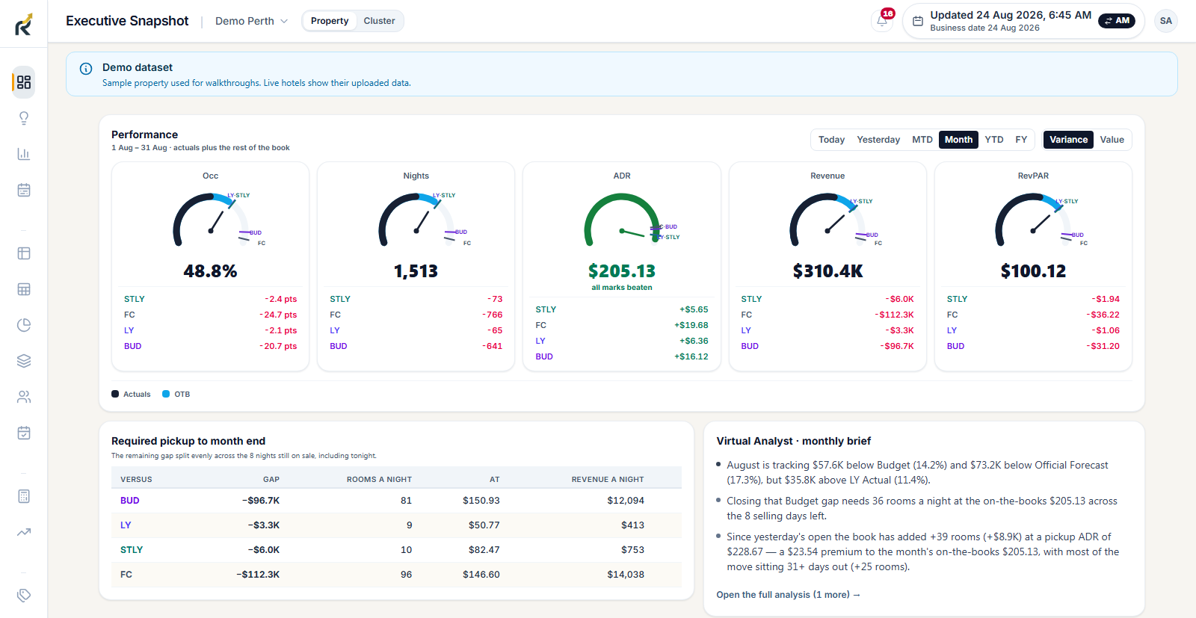Select the Today period tab
Image resolution: width=1196 pixels, height=618 pixels.
pos(831,140)
